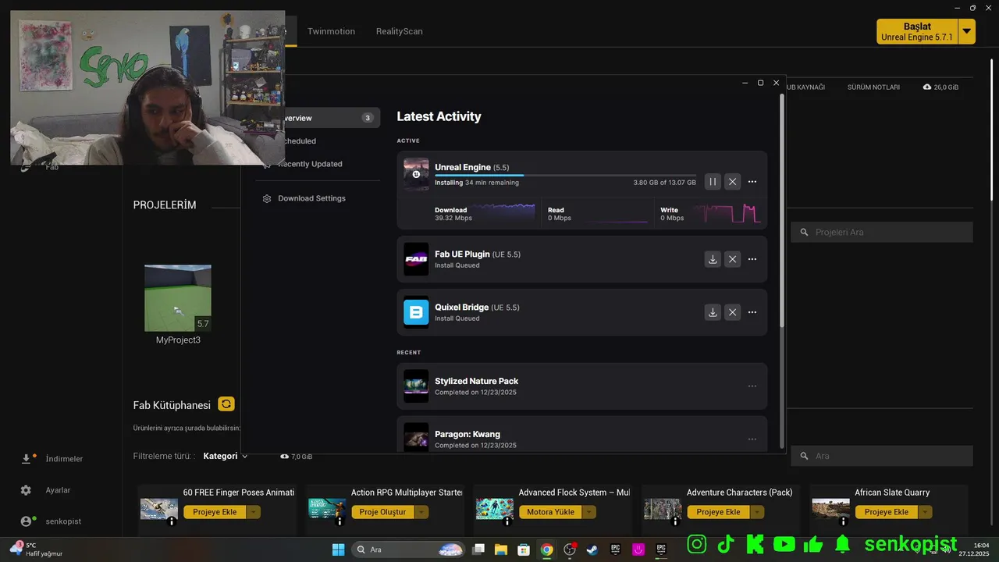The image size is (999, 562).
Task: Open more options for Paragon: Kwang
Action: coord(752,439)
